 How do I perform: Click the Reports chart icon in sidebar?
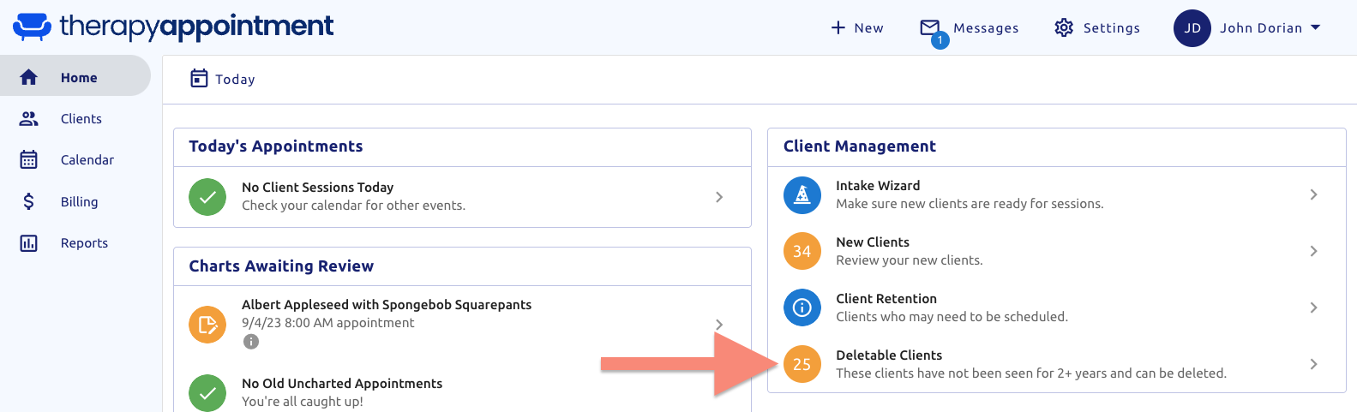pyautogui.click(x=28, y=243)
